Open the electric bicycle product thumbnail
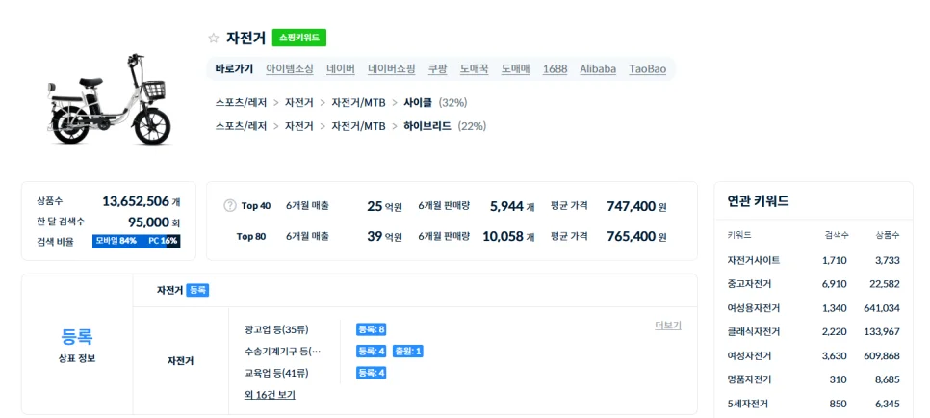Image resolution: width=930 pixels, height=418 pixels. point(110,99)
